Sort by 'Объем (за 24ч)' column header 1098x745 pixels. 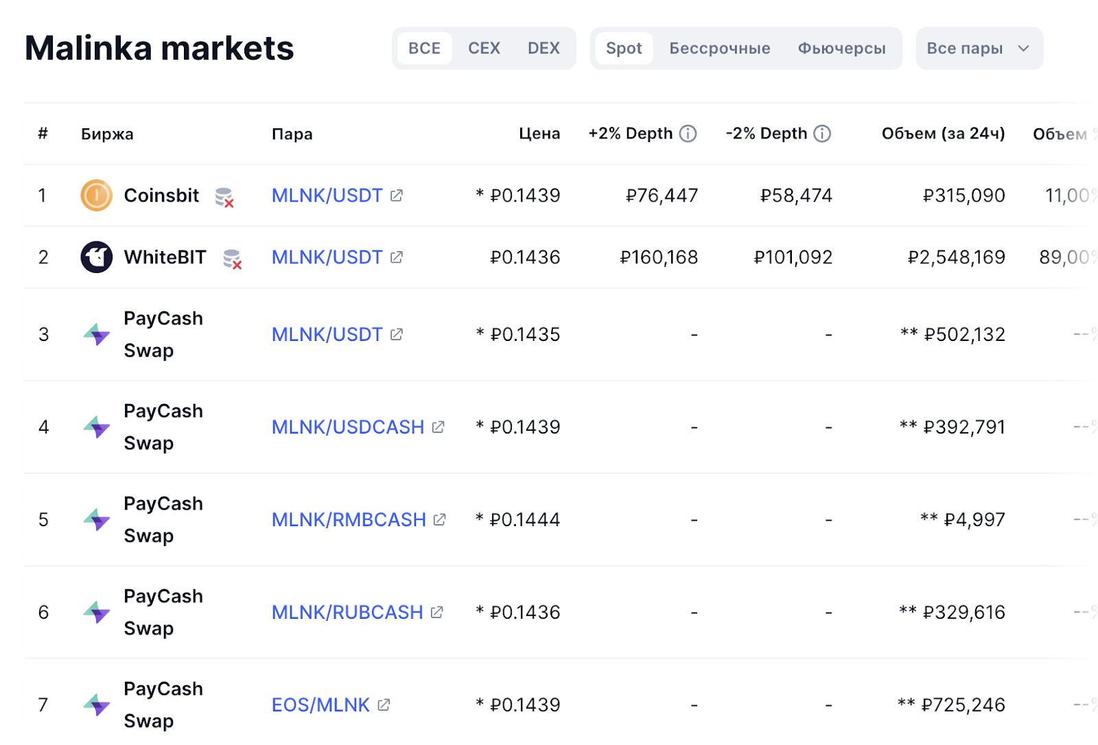click(943, 134)
